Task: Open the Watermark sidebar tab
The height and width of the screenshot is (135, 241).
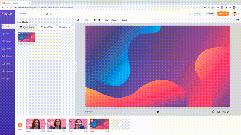Action: 8,71
